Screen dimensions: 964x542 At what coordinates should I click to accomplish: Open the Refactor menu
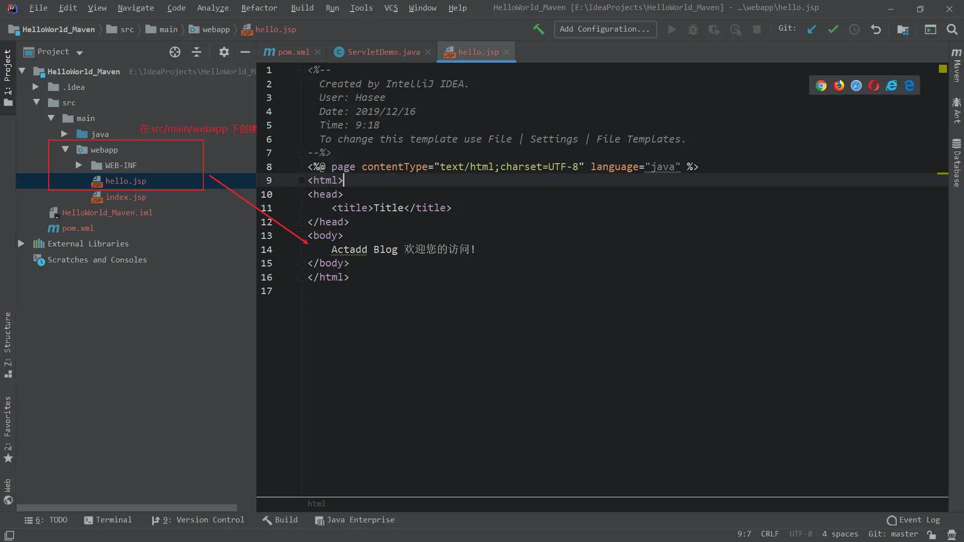(259, 8)
